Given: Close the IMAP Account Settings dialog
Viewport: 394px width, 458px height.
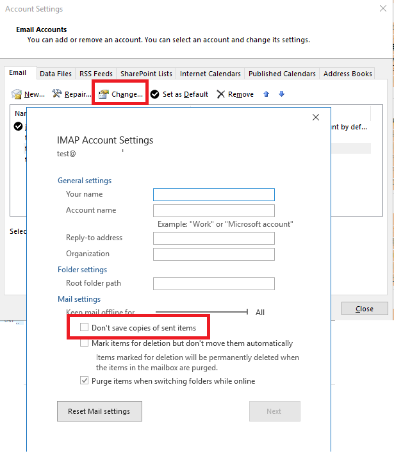Looking at the screenshot, I should (x=315, y=117).
